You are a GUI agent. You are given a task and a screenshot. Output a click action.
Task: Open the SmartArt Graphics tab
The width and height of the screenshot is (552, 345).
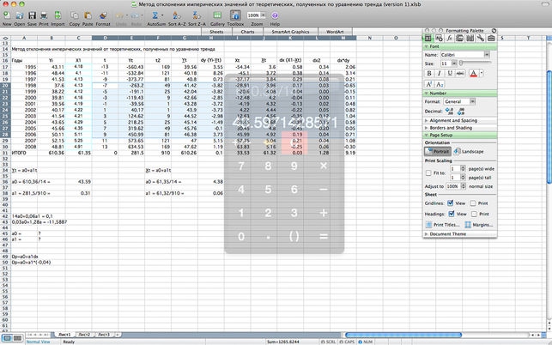(290, 32)
